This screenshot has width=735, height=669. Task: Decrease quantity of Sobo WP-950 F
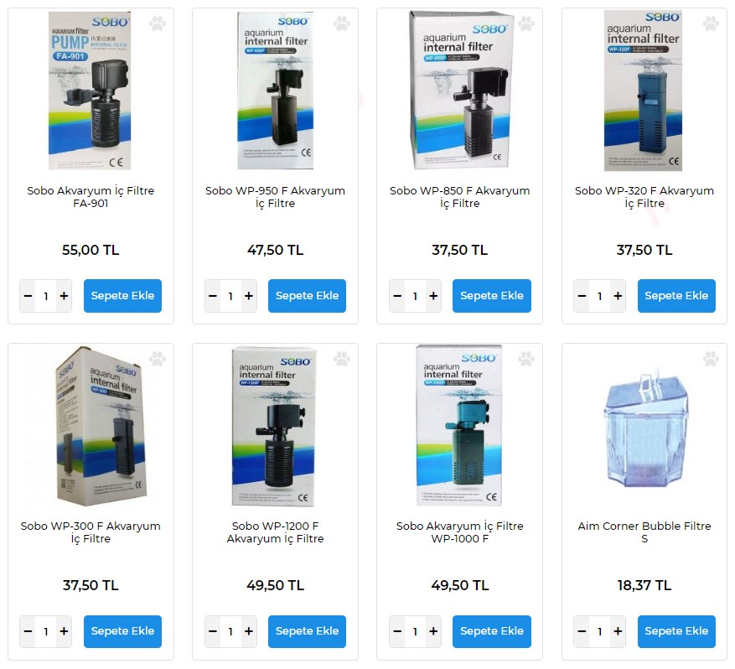click(213, 296)
